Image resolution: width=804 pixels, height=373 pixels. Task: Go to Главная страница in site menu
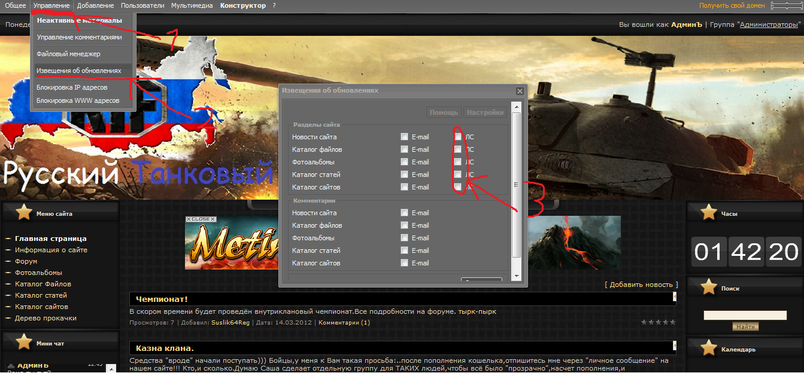[x=51, y=239]
